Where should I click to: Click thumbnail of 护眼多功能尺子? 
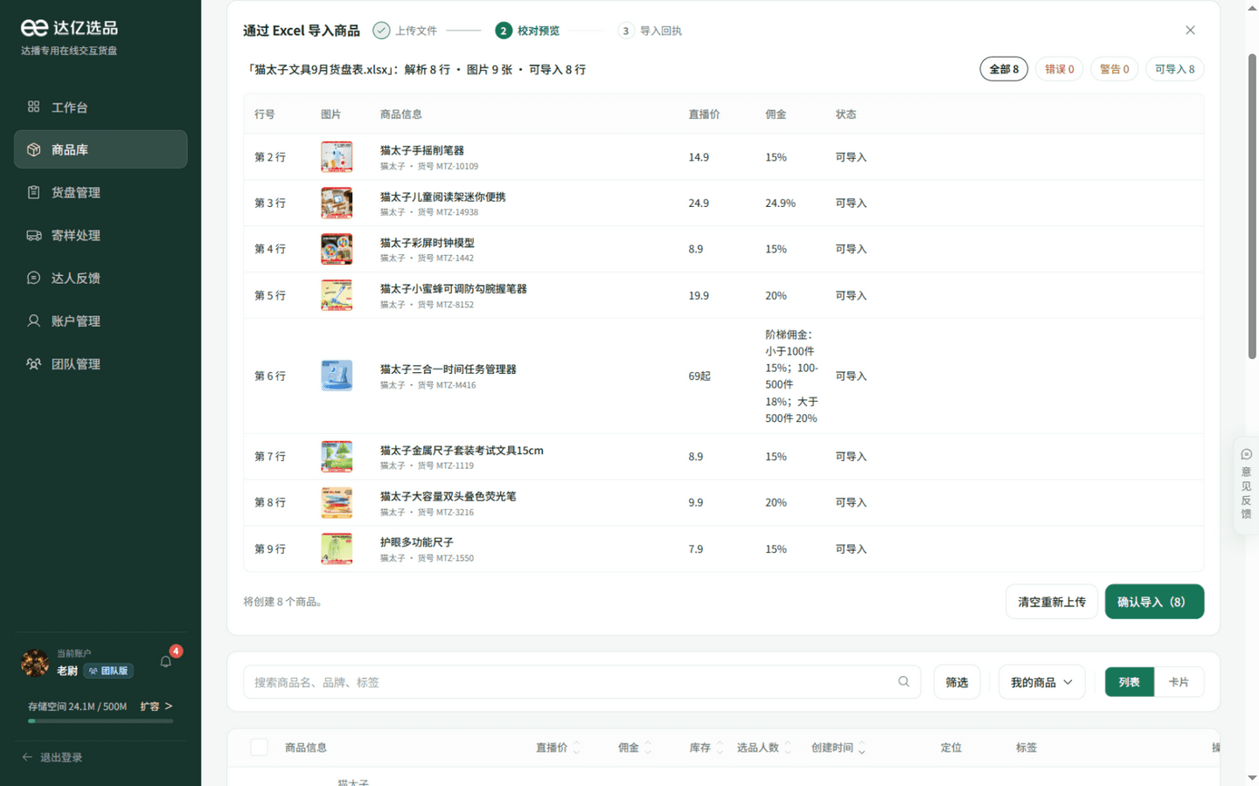pos(337,548)
